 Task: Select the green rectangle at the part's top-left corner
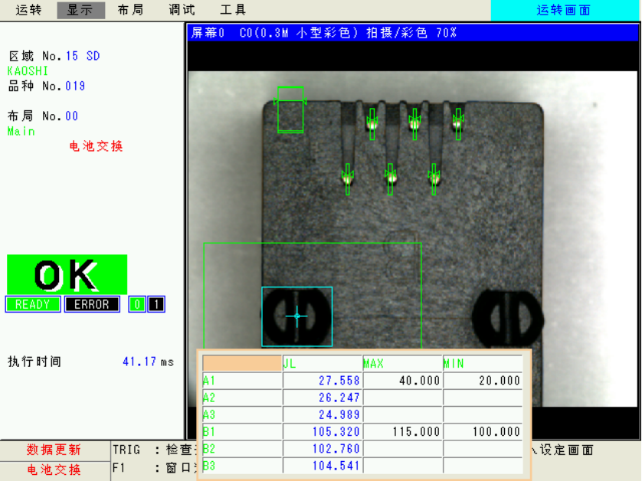[x=290, y=110]
